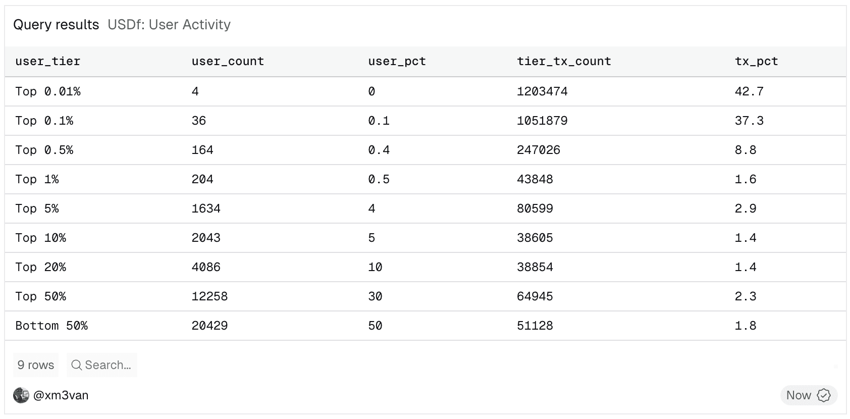850x419 pixels.
Task: Click the 9 rows count label
Action: pyautogui.click(x=36, y=365)
